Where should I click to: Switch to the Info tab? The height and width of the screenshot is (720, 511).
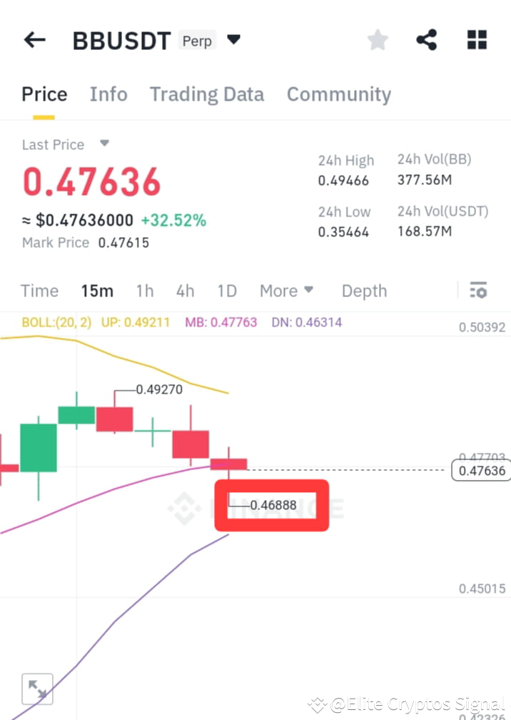pyautogui.click(x=108, y=94)
